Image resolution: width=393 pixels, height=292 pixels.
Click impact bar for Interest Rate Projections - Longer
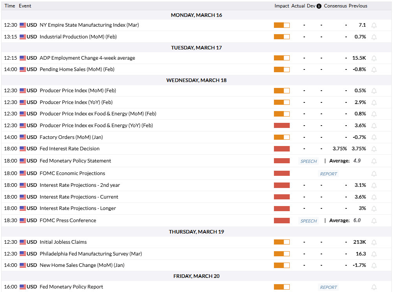click(281, 208)
